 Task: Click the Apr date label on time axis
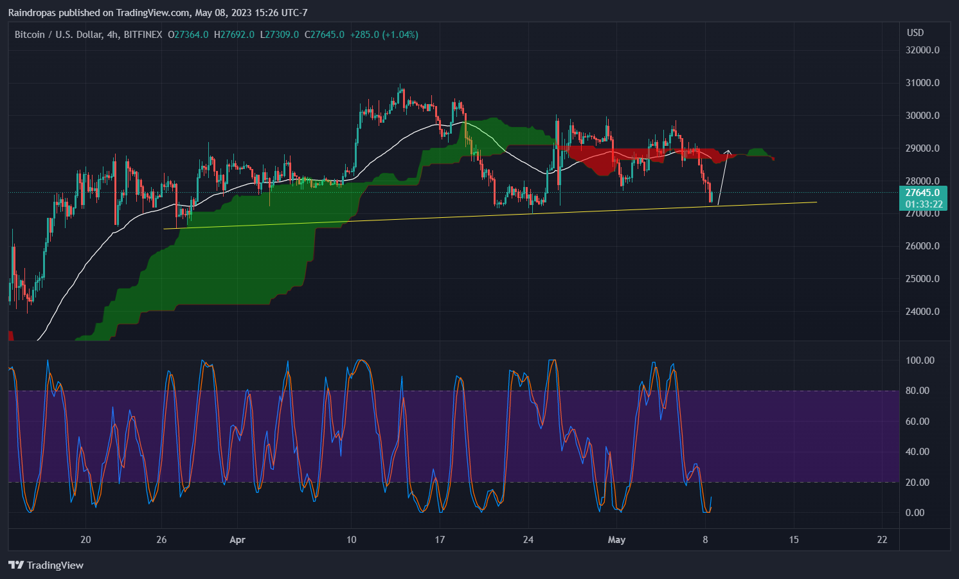[x=238, y=540]
